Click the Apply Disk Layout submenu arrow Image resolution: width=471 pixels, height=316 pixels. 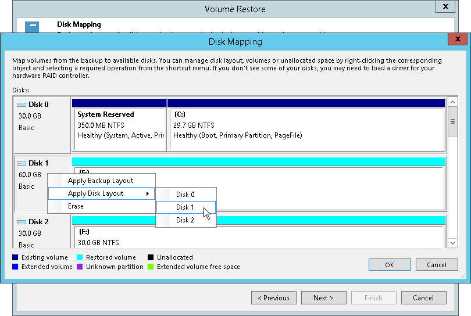coord(148,194)
